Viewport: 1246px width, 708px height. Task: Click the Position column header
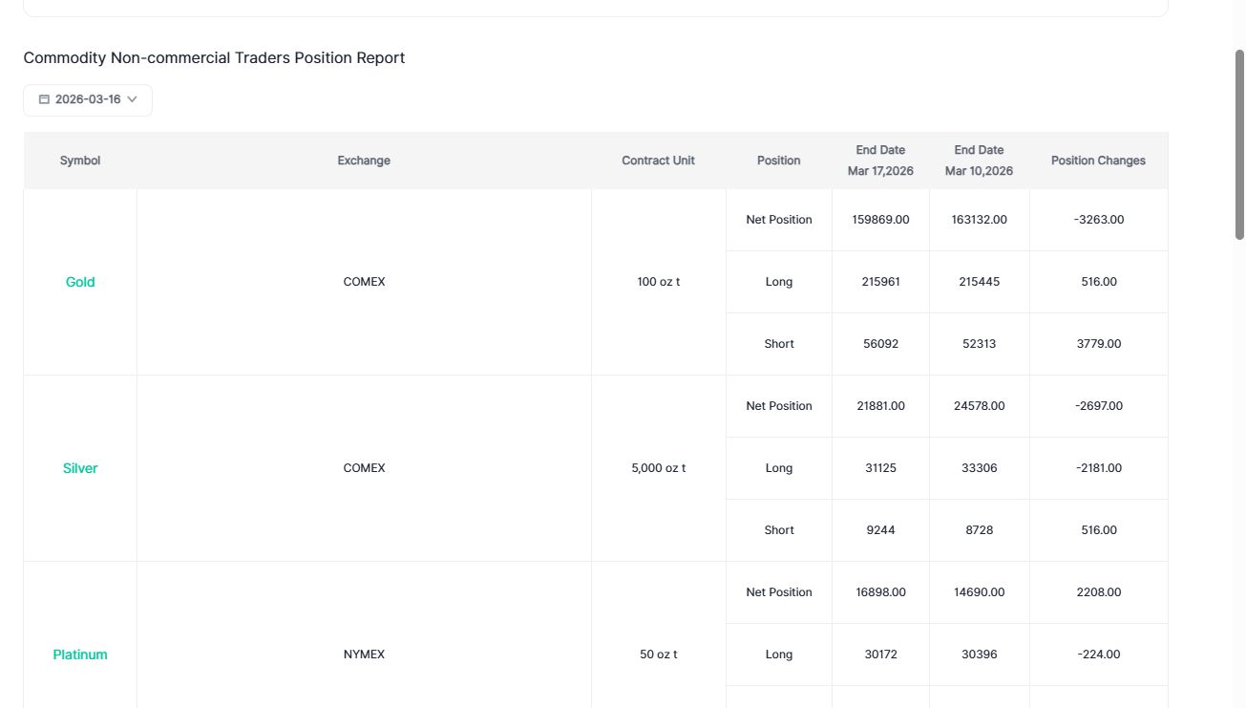coord(778,161)
